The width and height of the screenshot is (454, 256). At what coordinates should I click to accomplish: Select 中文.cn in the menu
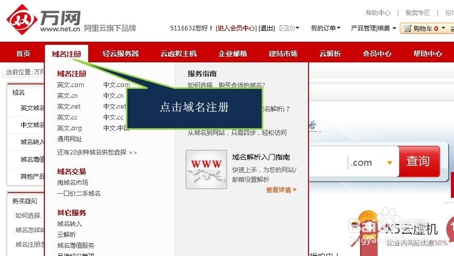click(113, 96)
